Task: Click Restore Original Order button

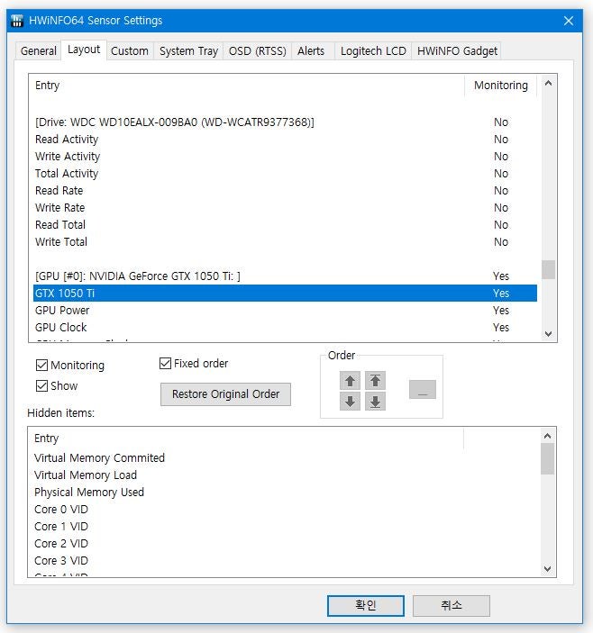Action: [x=225, y=394]
